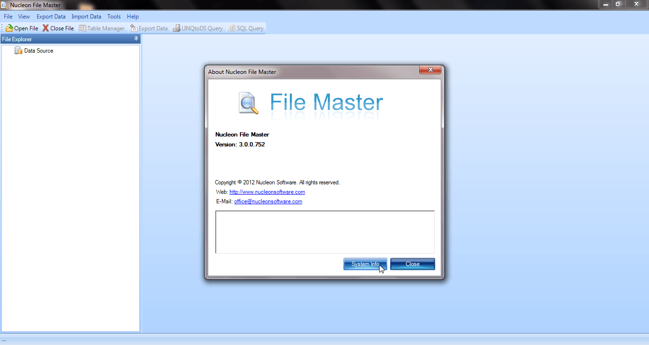Image resolution: width=649 pixels, height=345 pixels.
Task: Restore down the main window
Action: [618, 4]
